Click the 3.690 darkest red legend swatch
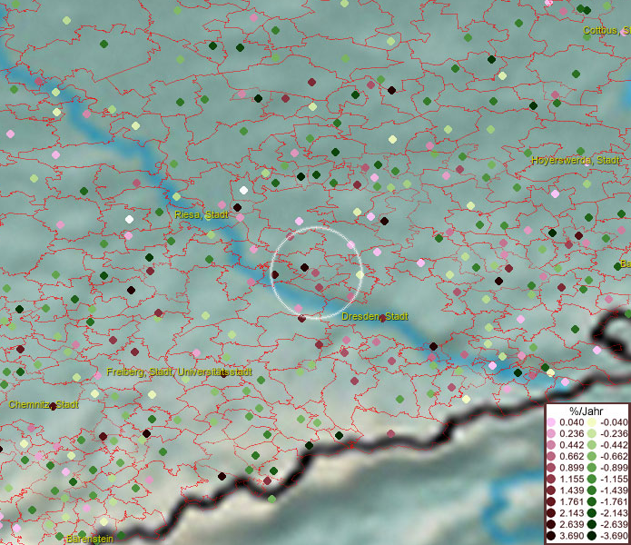This screenshot has width=631, height=545. pyautogui.click(x=551, y=536)
